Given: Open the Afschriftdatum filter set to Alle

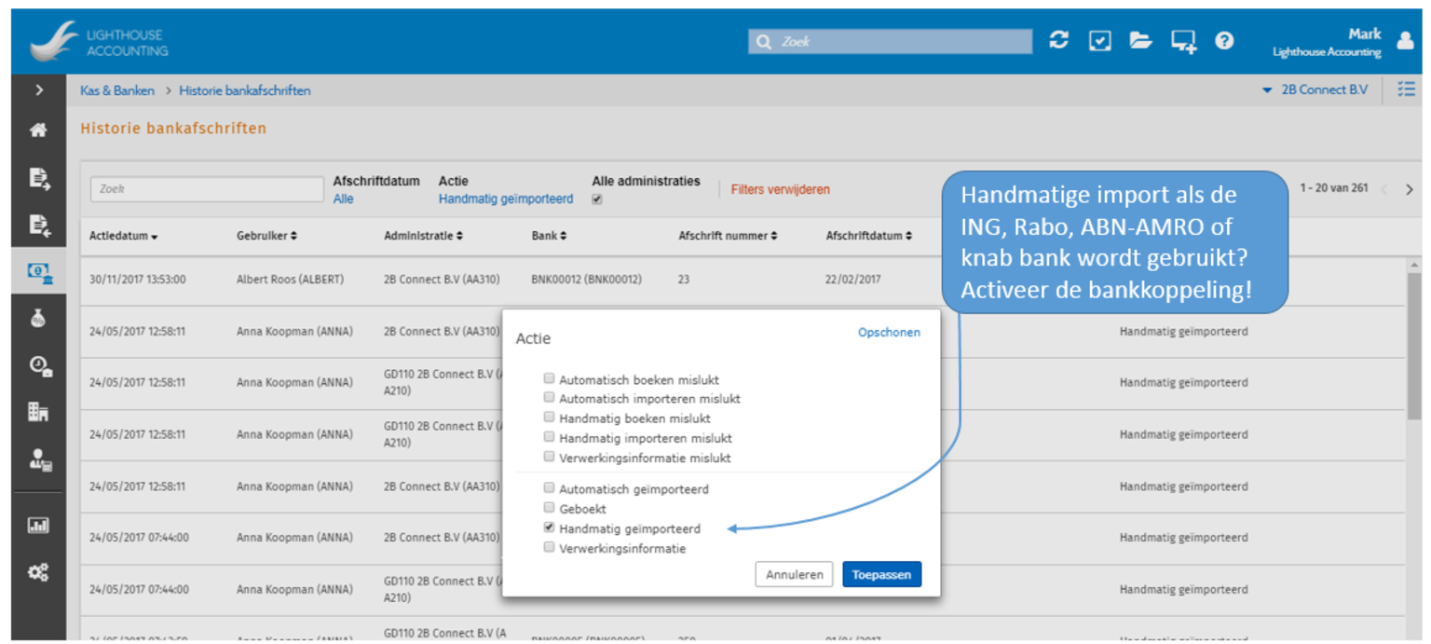Looking at the screenshot, I should pos(343,199).
